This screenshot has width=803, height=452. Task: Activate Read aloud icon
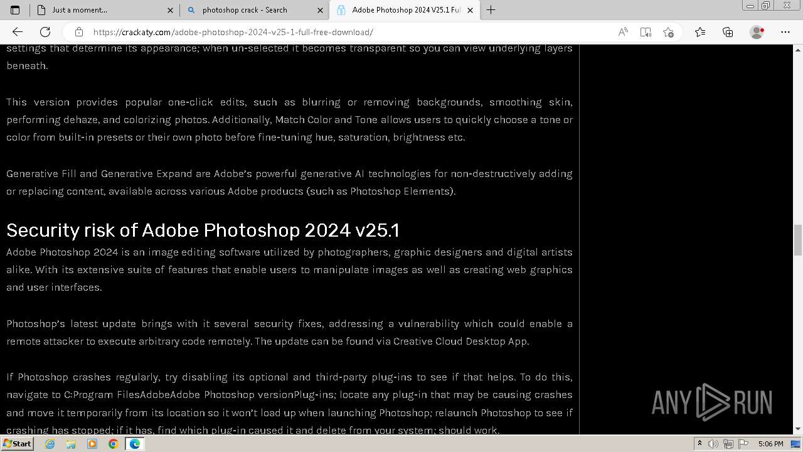[x=623, y=32]
